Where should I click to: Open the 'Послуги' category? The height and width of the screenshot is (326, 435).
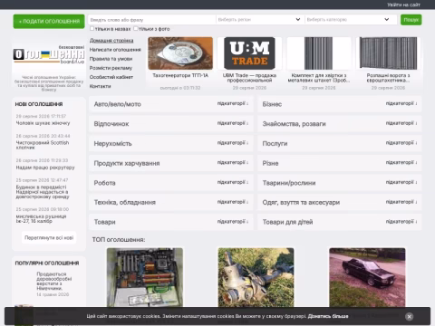point(275,144)
